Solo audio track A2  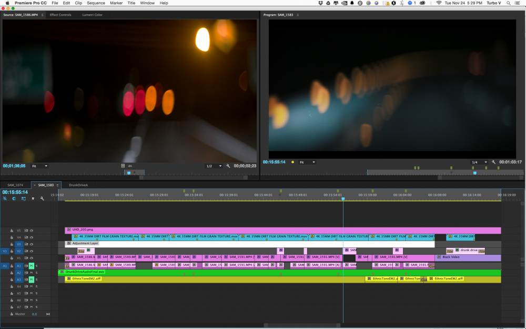(x=36, y=273)
